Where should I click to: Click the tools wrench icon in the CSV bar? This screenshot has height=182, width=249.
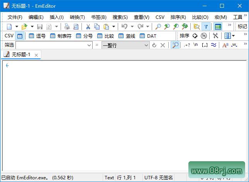[215, 36]
